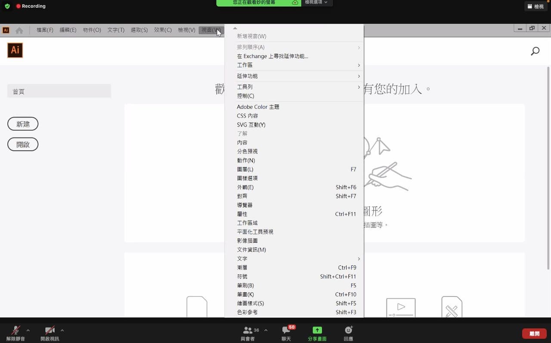
Task: Open 影像描圖 panel
Action: [x=294, y=241]
